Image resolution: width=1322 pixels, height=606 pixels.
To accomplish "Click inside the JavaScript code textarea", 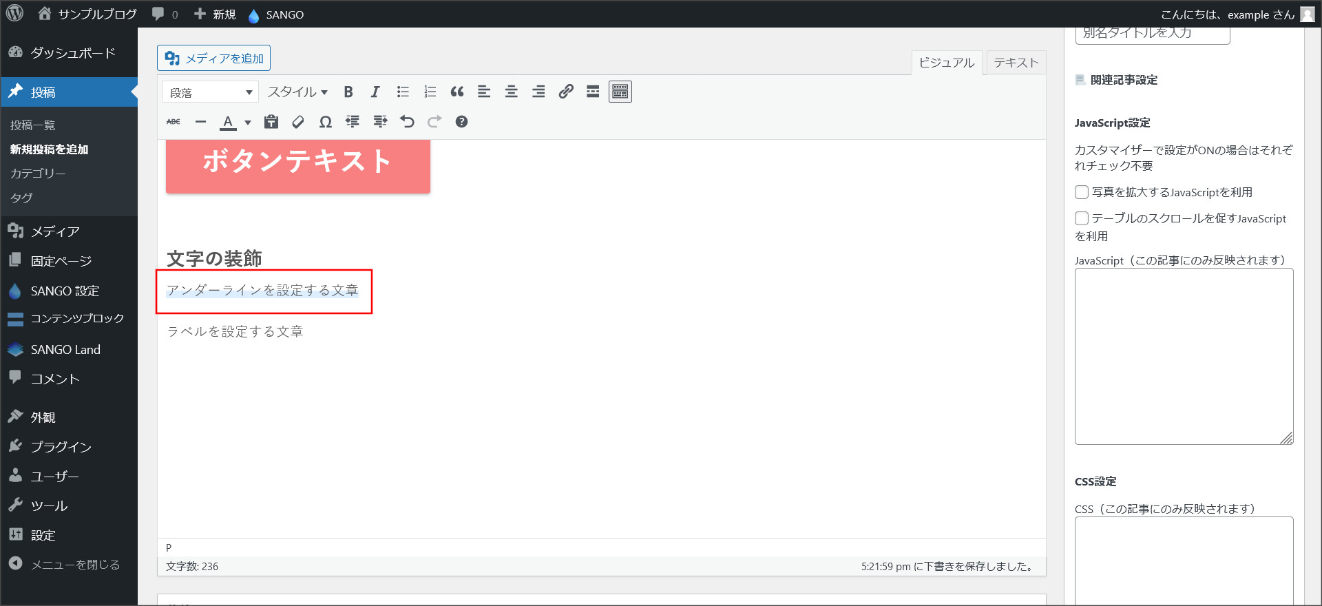I will click(x=1183, y=356).
